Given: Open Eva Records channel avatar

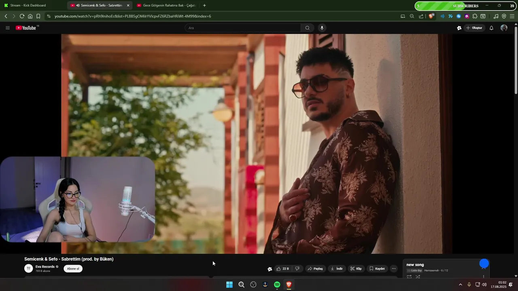Looking at the screenshot, I should point(28,268).
